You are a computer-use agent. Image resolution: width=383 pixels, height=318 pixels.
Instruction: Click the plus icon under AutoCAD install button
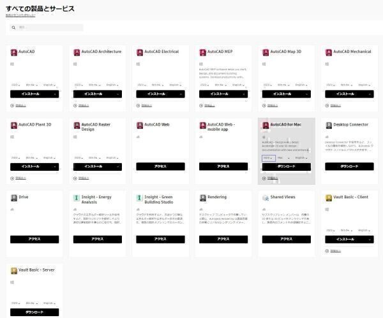[12, 106]
